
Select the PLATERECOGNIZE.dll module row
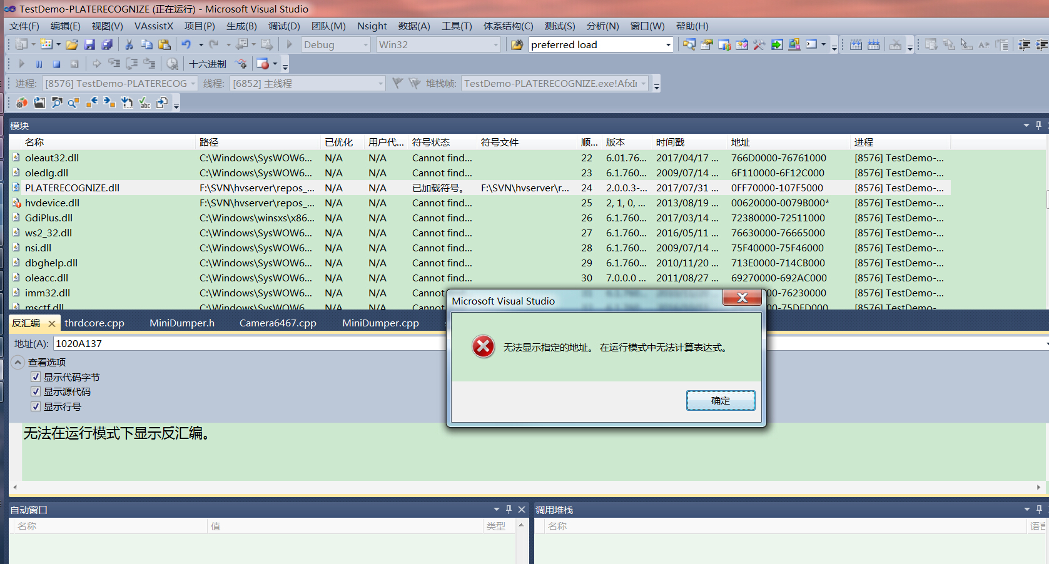(x=480, y=188)
